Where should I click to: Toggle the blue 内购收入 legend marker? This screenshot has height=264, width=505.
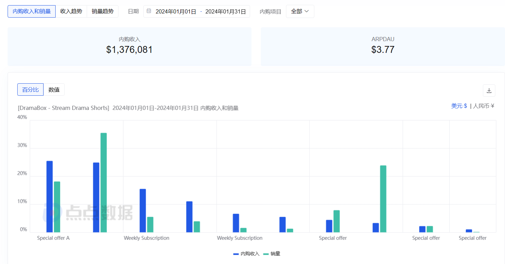click(x=236, y=254)
